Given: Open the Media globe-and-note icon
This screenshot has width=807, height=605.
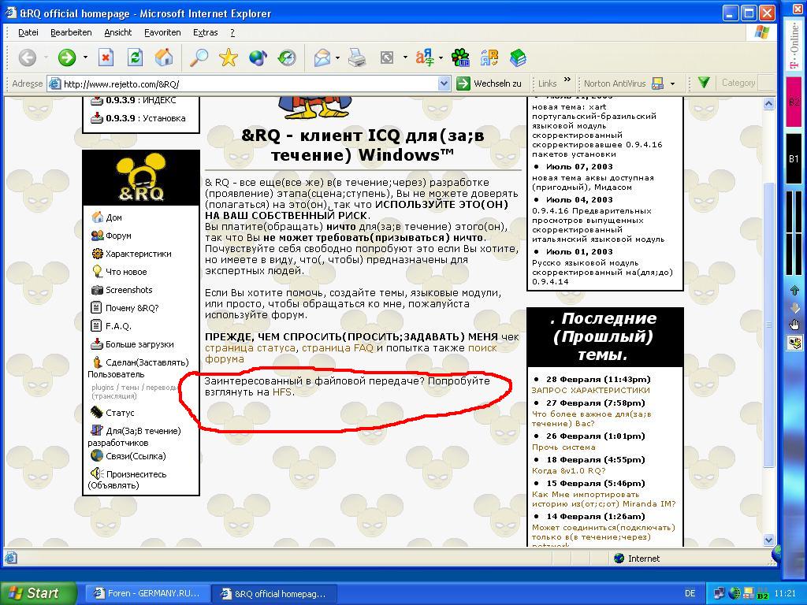Looking at the screenshot, I should [258, 58].
